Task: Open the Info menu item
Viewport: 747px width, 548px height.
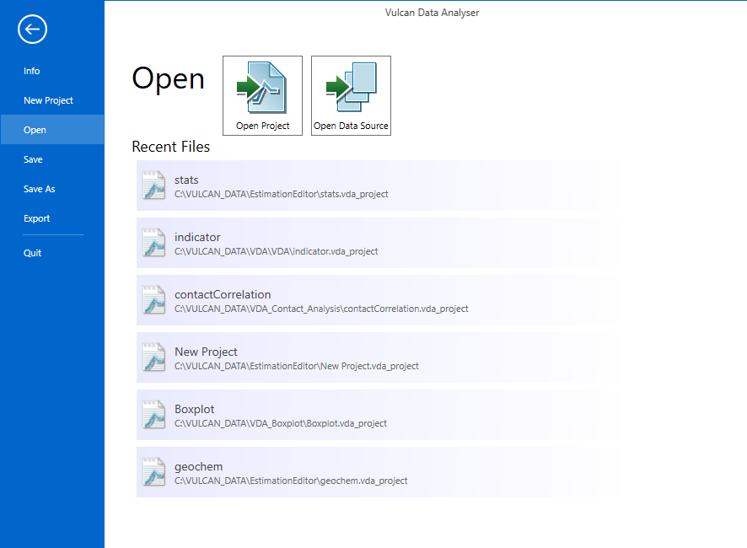Action: [x=52, y=71]
